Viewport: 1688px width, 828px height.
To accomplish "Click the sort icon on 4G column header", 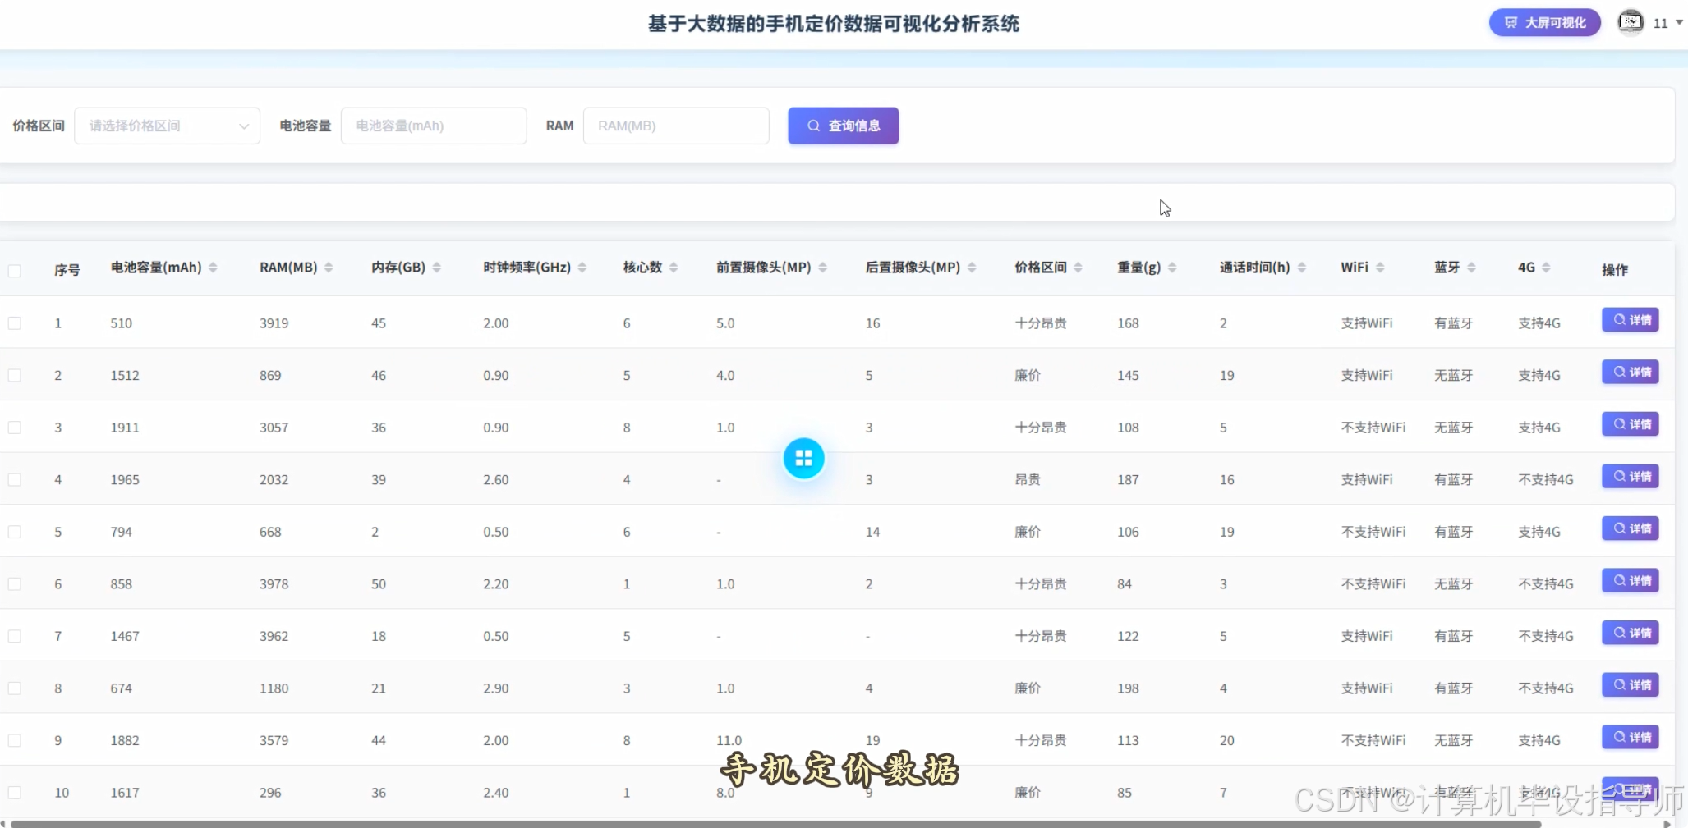I will click(x=1546, y=267).
